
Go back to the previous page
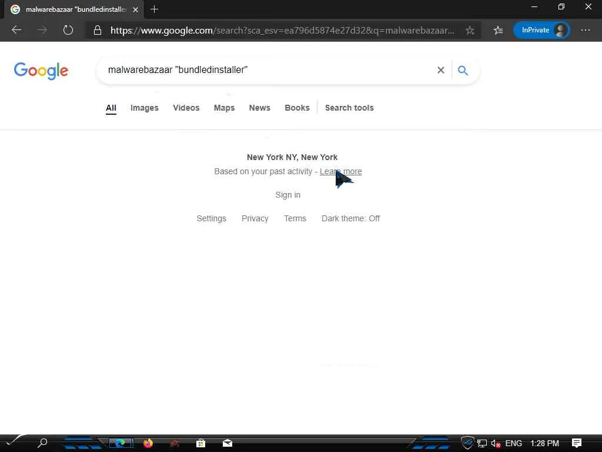16,30
